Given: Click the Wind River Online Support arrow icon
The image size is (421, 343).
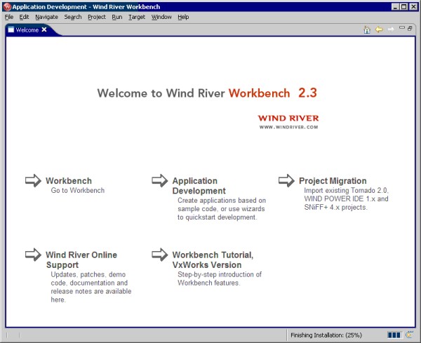Looking at the screenshot, I should pyautogui.click(x=33, y=255).
